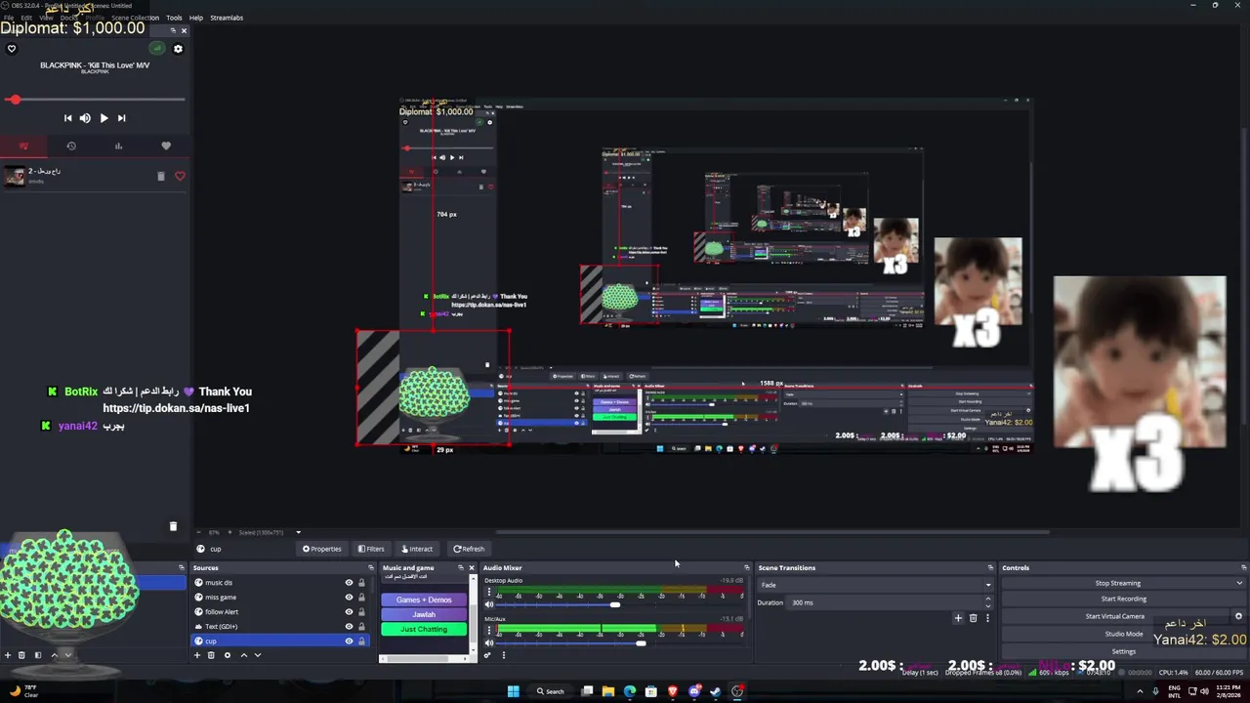The height and width of the screenshot is (703, 1250).
Task: Adjust the music track progress slider
Action: click(95, 100)
